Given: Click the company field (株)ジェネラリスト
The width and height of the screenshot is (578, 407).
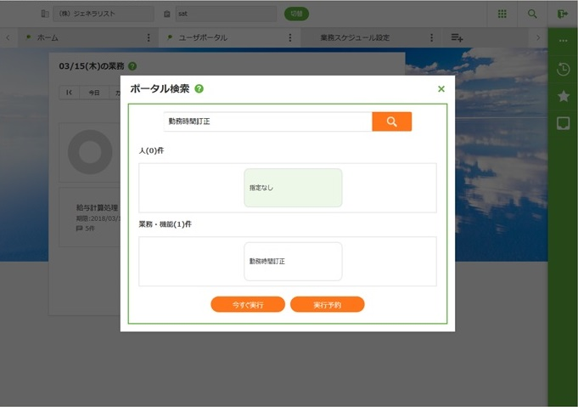Looking at the screenshot, I should (x=104, y=14).
